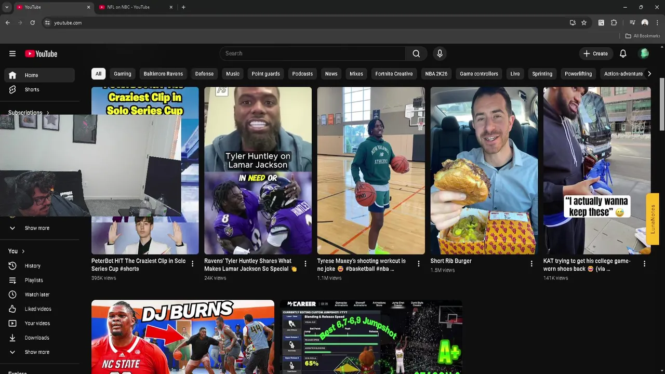
Task: Open Chrome tab search dropdown
Action: (7, 7)
